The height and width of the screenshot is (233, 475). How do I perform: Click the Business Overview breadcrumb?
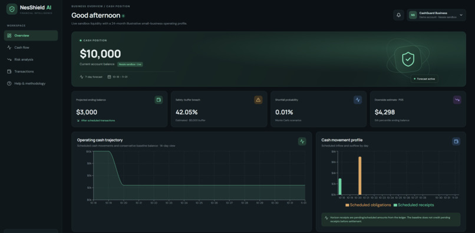(87, 6)
